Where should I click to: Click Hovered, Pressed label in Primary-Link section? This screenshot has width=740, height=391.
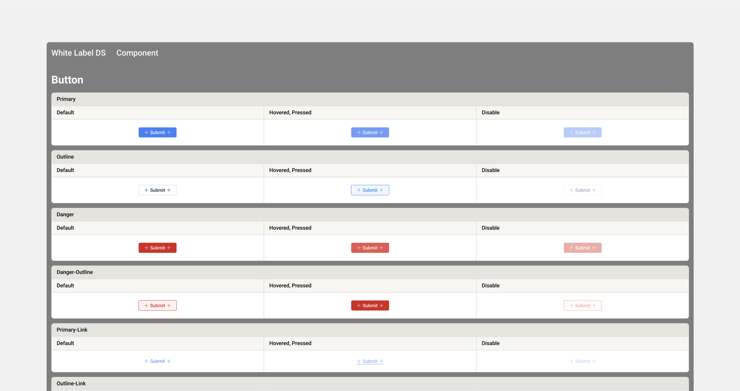[290, 343]
